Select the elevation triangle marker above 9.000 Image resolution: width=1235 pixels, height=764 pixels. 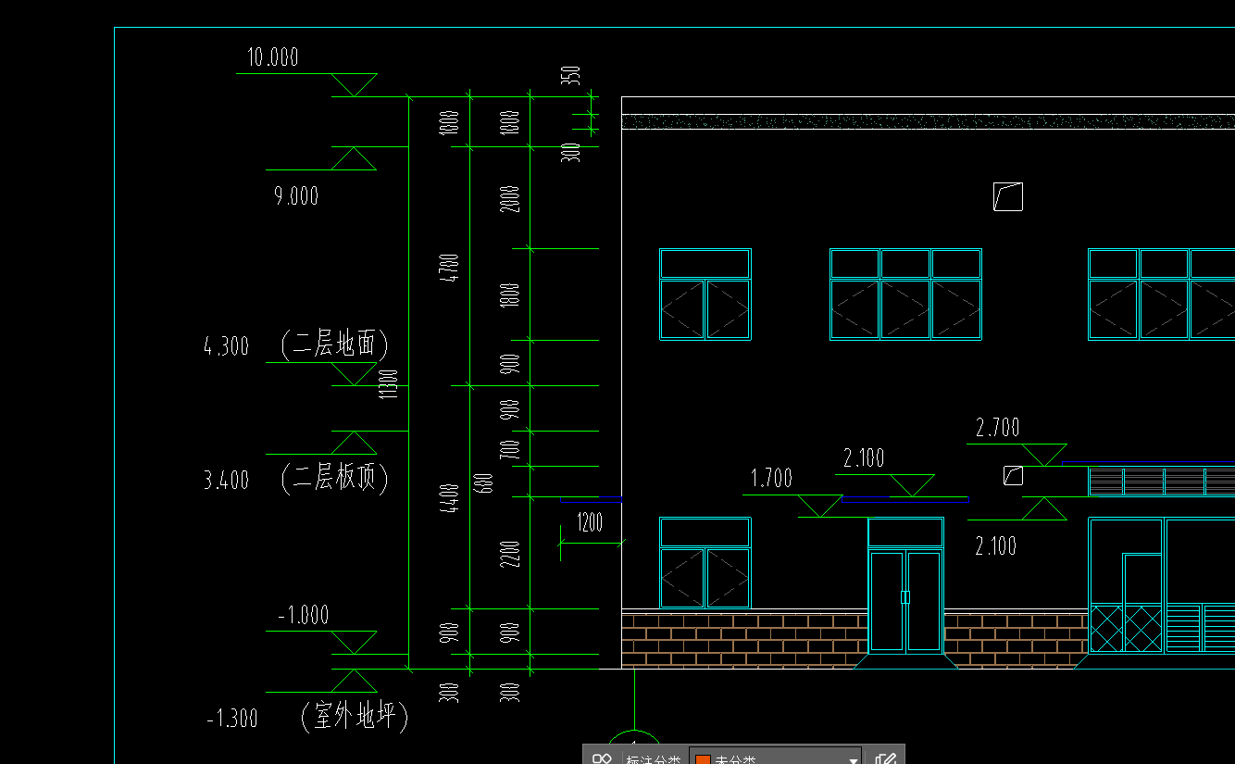(x=355, y=158)
